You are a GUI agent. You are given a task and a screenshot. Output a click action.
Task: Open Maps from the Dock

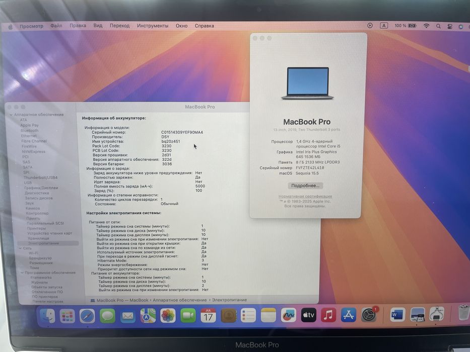click(148, 316)
